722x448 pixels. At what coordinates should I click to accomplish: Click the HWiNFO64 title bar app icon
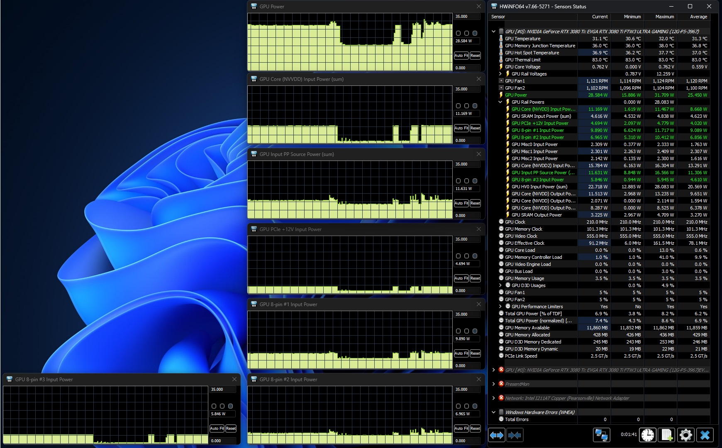point(494,6)
